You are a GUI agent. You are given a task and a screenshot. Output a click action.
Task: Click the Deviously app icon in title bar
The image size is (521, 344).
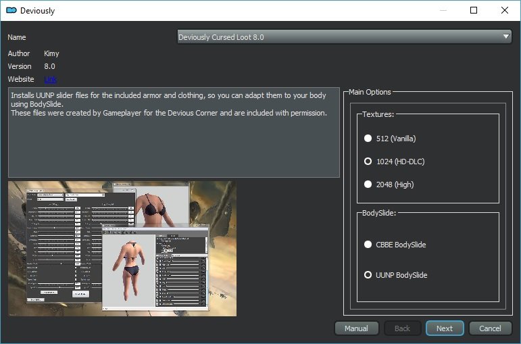click(11, 10)
